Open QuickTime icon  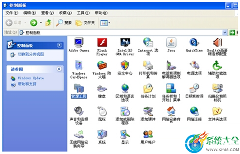pos(194,42)
